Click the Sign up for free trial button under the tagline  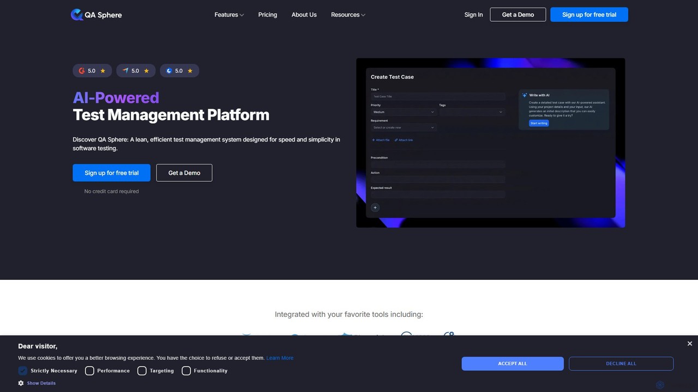coord(112,173)
